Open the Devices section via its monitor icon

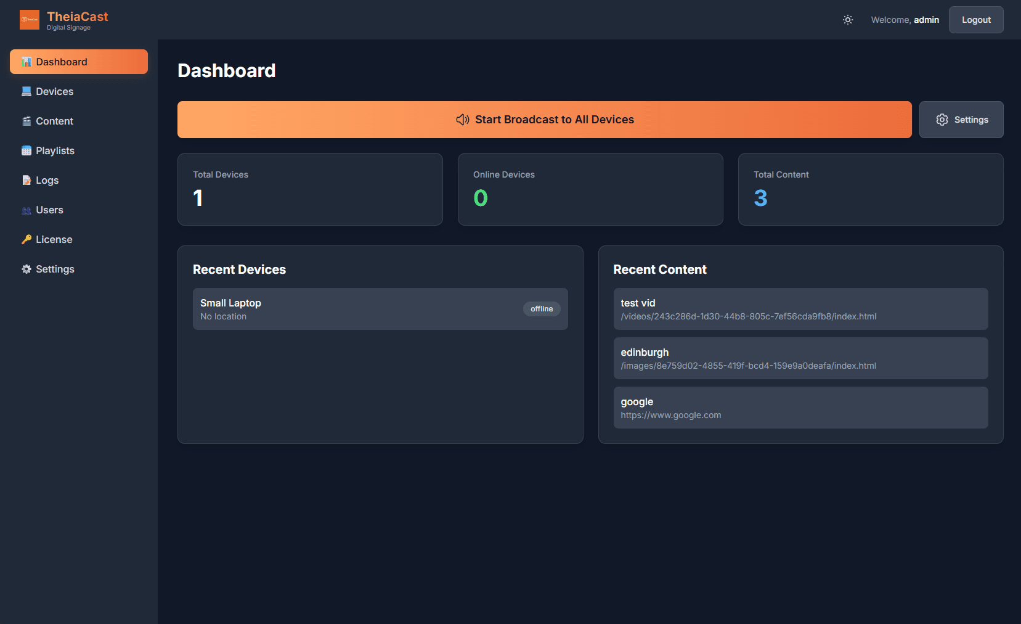[26, 91]
